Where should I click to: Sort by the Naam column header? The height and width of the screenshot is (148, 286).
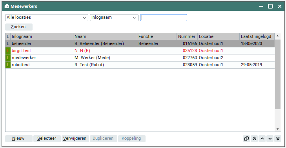[105, 36]
